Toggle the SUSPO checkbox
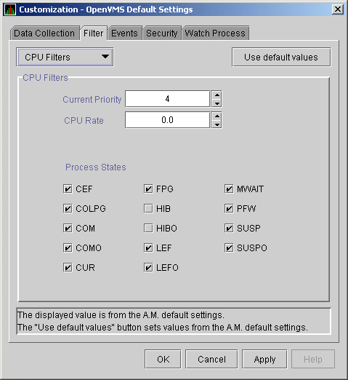Viewport: 348px width, 380px height. pyautogui.click(x=229, y=248)
